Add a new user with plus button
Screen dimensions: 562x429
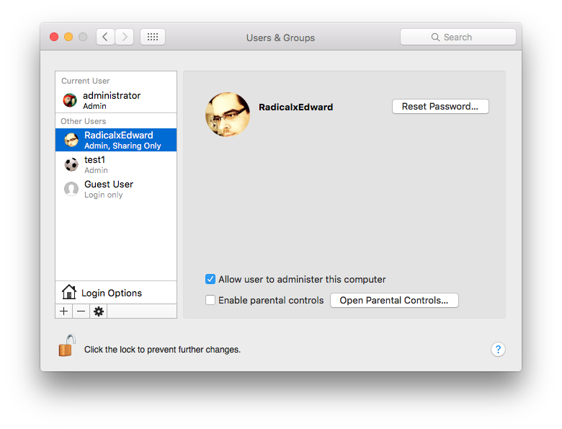64,311
